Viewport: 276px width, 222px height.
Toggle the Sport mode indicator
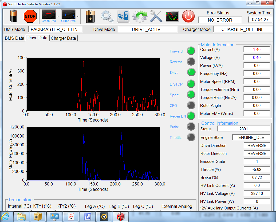click(x=191, y=94)
